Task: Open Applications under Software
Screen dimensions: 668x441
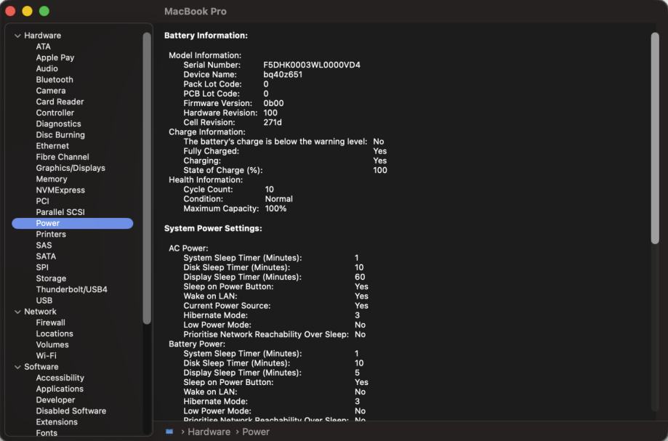Action: (60, 389)
